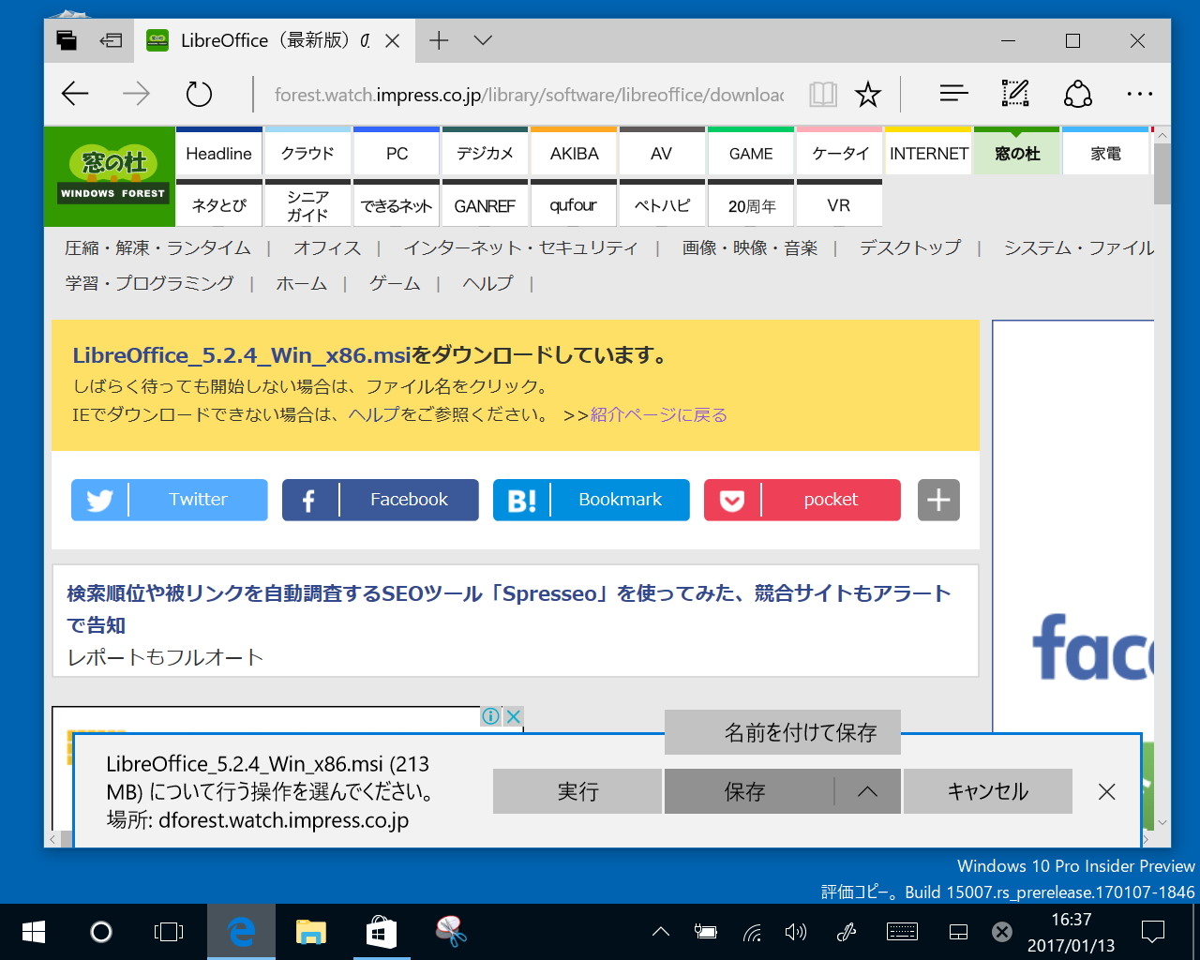1200x960 pixels.
Task: Open Windows Ink Workspace from system tray
Action: [847, 931]
